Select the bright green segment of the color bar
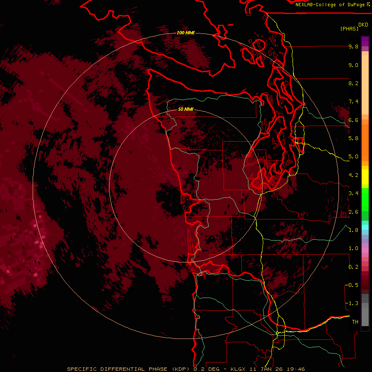The height and width of the screenshot is (372, 372). click(x=365, y=199)
